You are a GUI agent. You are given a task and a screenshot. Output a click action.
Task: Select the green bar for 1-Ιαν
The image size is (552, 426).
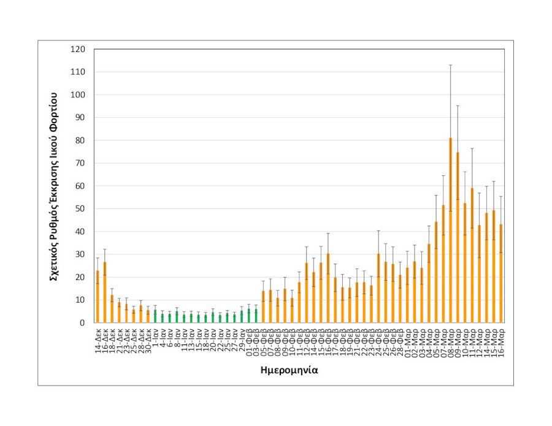point(155,317)
